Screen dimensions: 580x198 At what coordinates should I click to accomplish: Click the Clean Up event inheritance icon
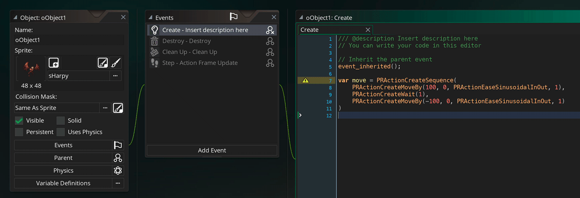coord(270,52)
